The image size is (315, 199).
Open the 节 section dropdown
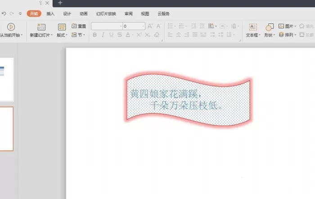coord(79,35)
